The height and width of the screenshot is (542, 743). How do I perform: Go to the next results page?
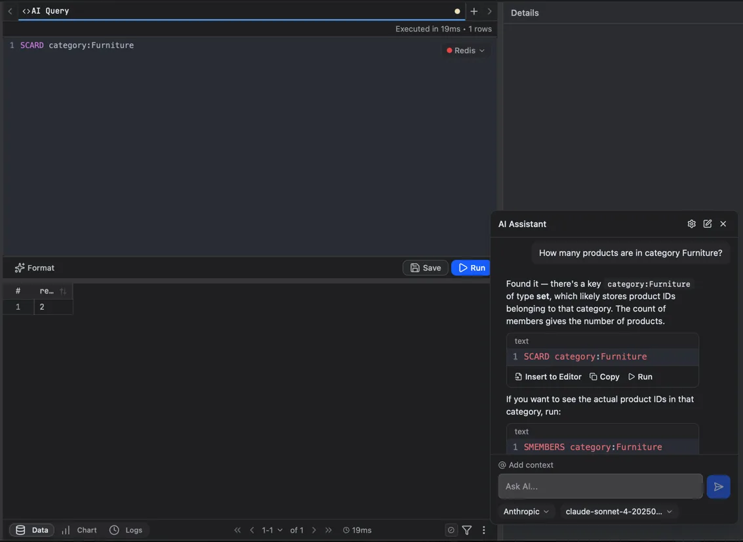pos(313,530)
